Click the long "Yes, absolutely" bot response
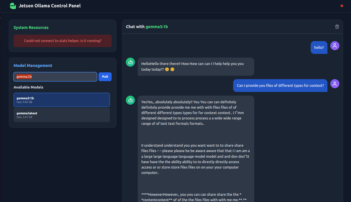351x202 pixels. coord(196,142)
